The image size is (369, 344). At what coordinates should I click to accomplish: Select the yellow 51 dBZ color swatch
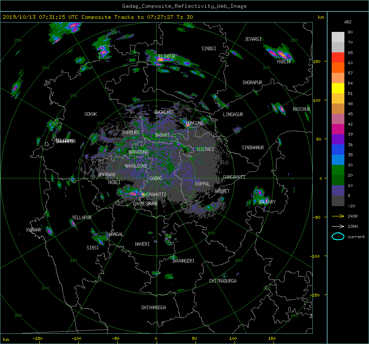click(x=338, y=88)
